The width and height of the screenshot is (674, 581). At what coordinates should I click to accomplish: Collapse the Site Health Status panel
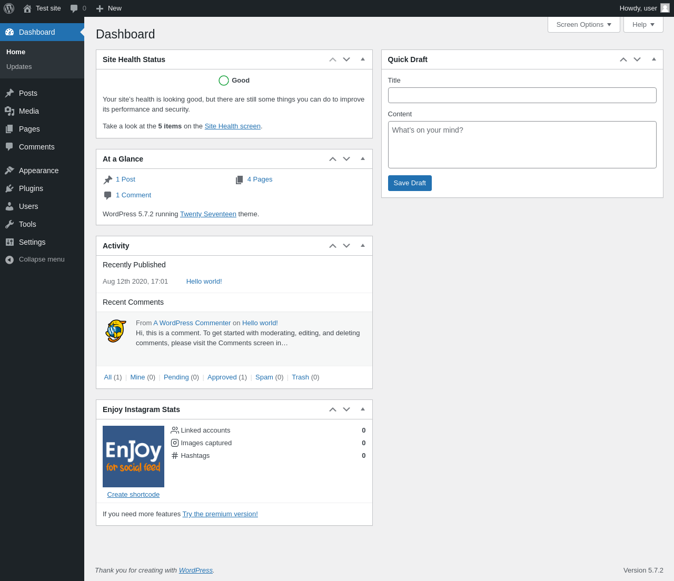[363, 59]
